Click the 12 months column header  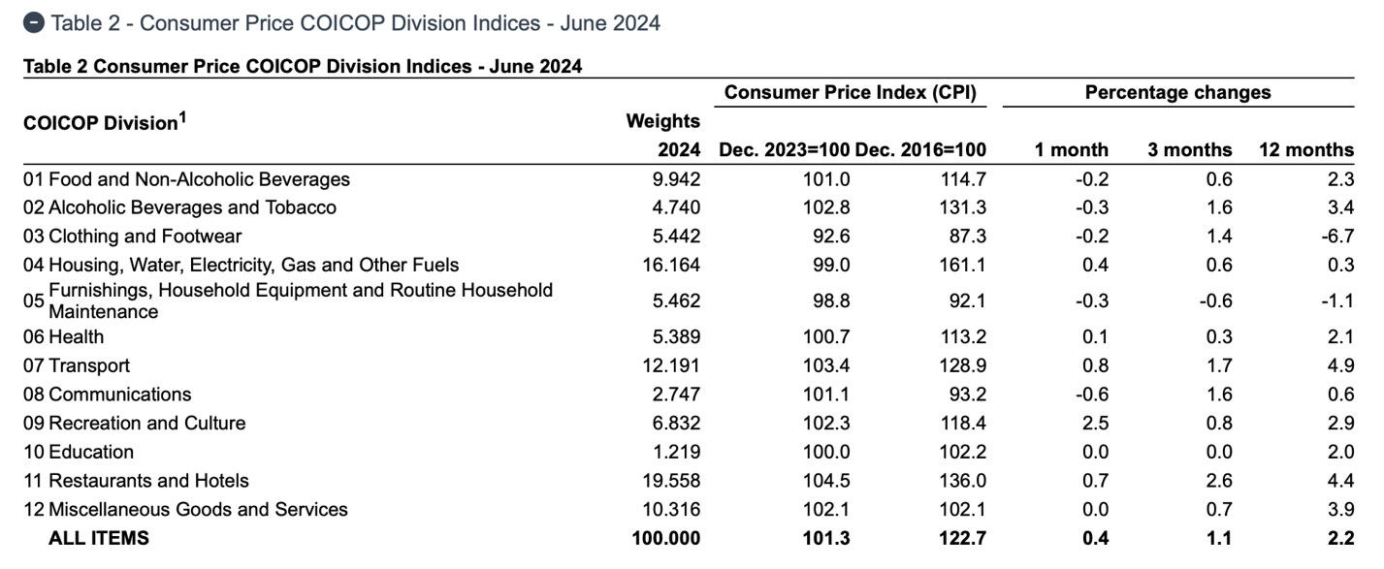click(1305, 150)
